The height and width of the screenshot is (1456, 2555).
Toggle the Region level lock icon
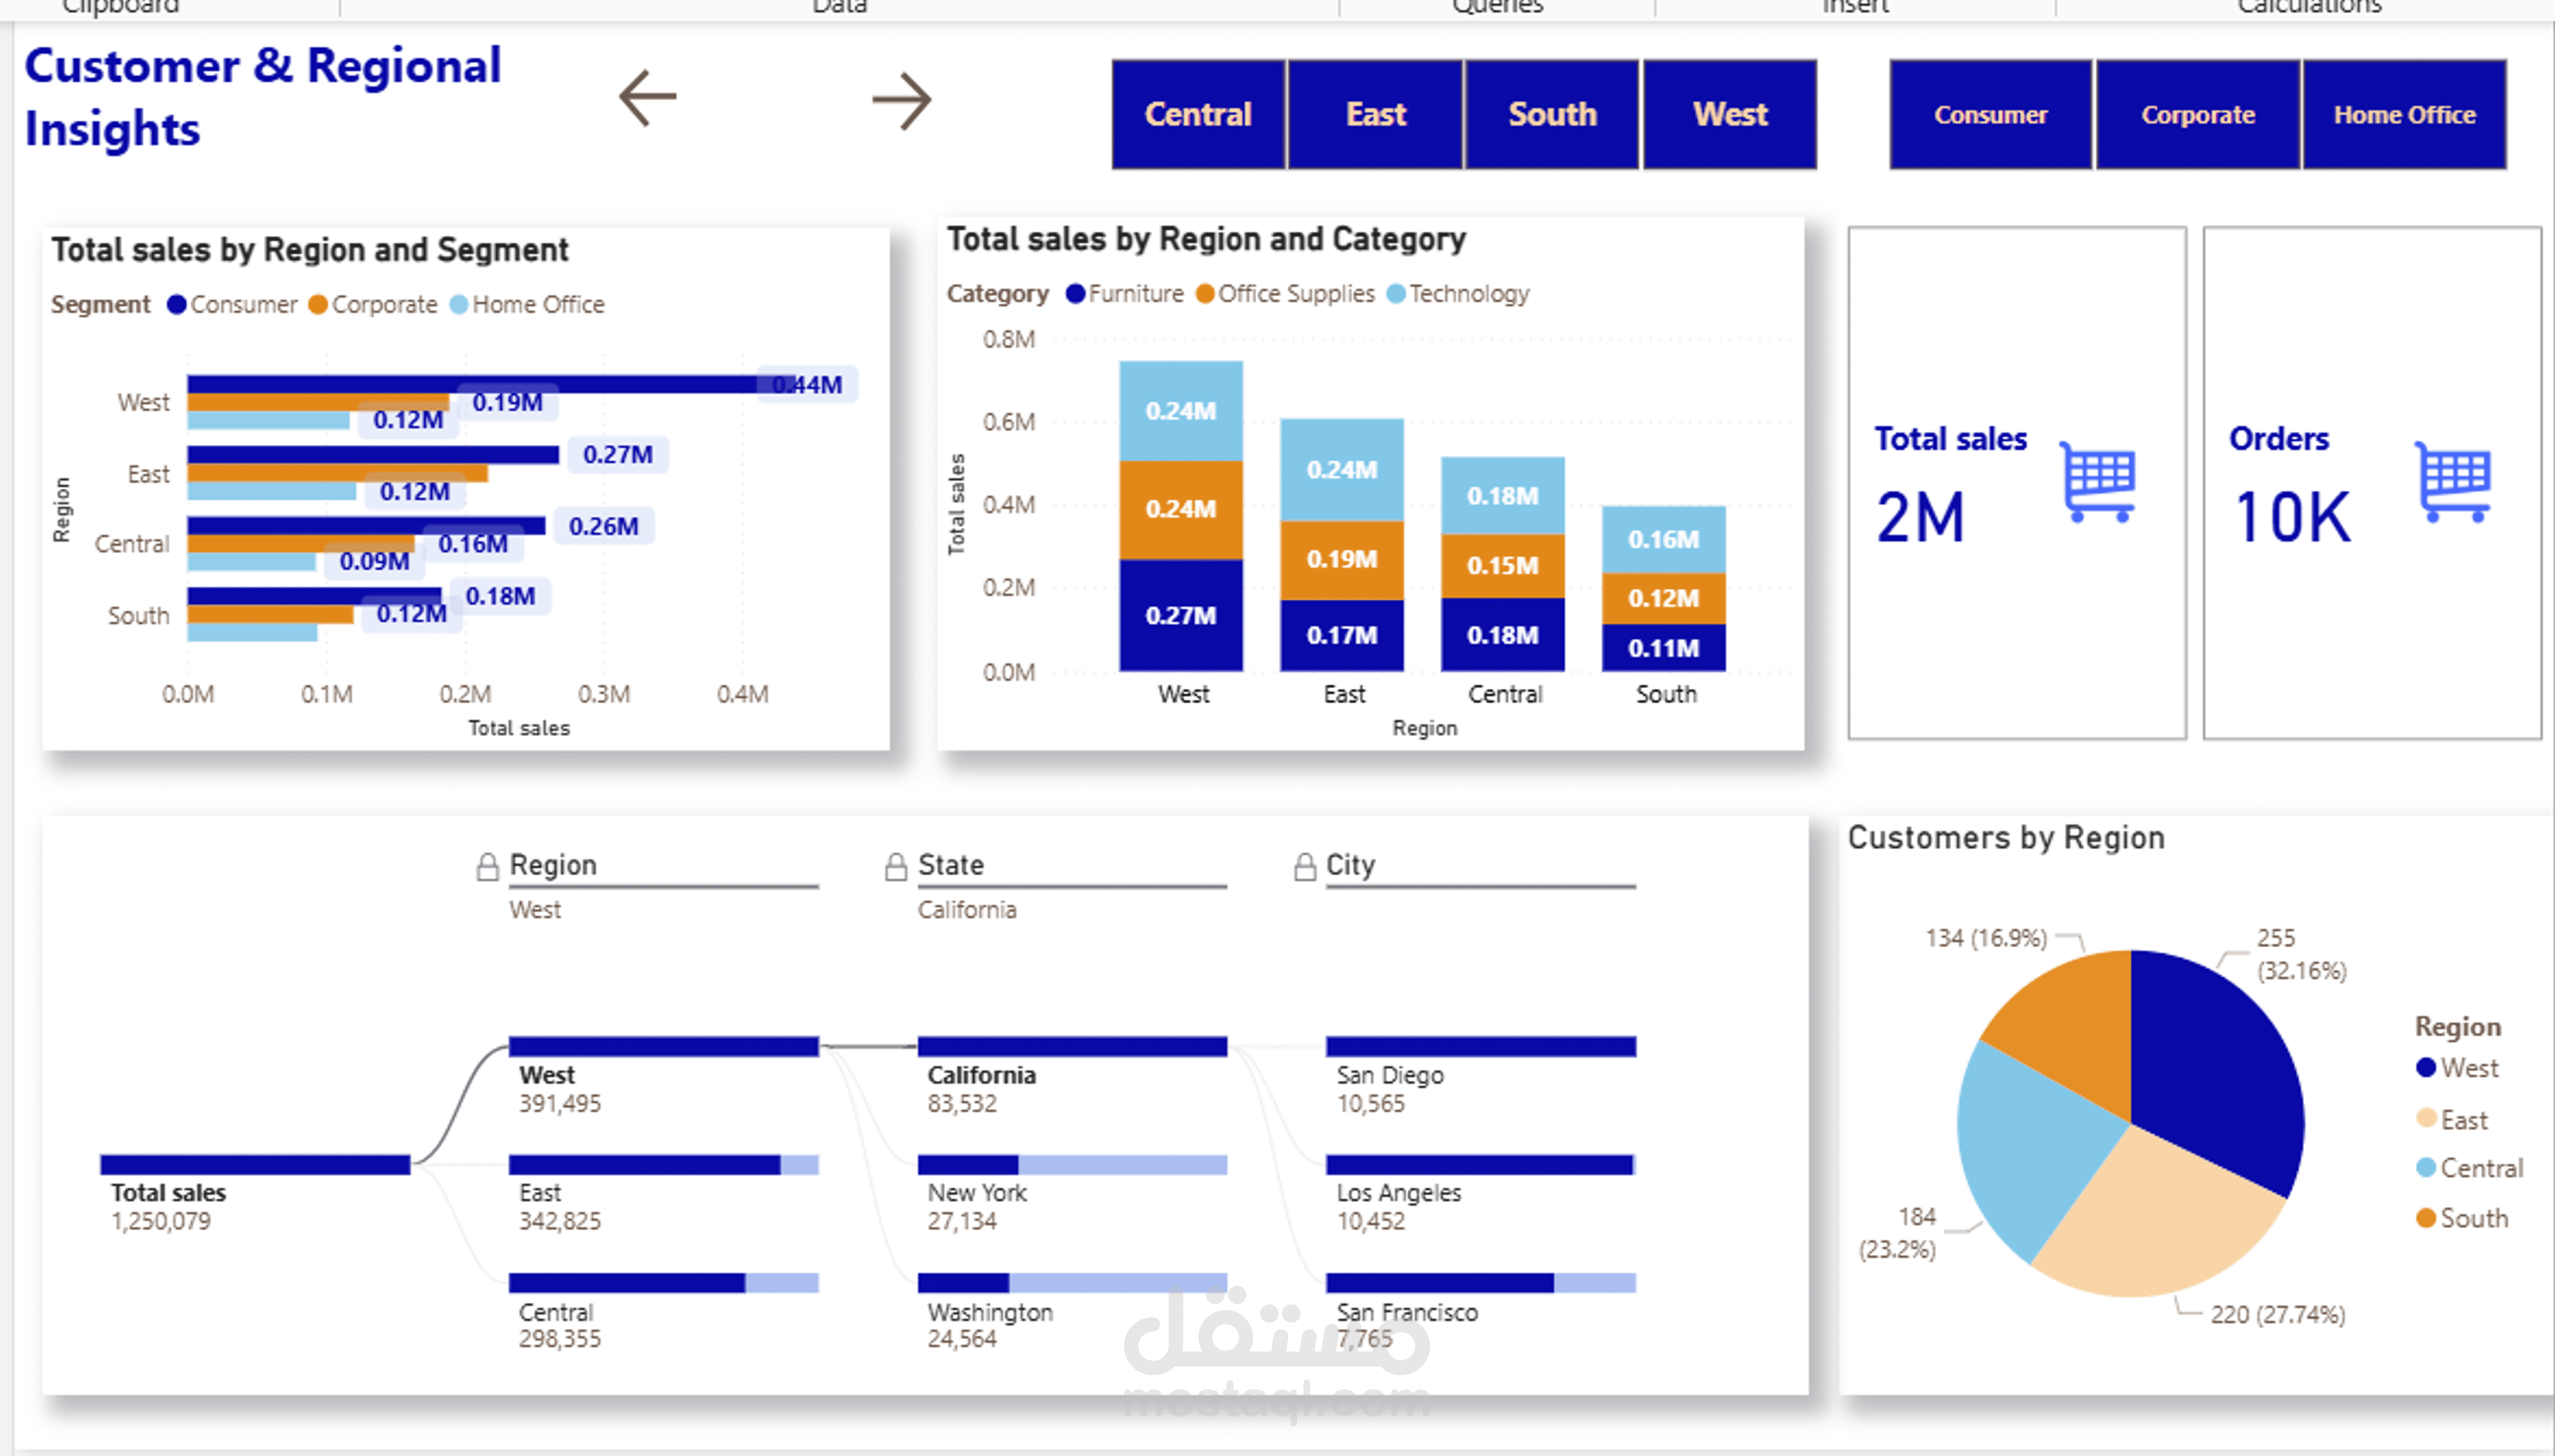(487, 866)
